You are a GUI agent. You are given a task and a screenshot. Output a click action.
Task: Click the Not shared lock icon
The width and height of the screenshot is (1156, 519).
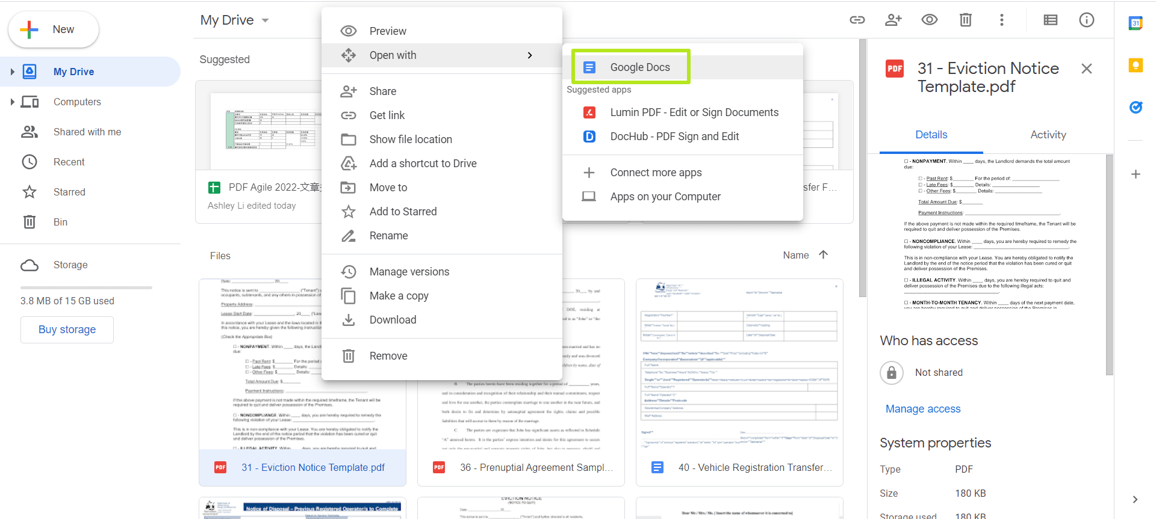(x=892, y=373)
